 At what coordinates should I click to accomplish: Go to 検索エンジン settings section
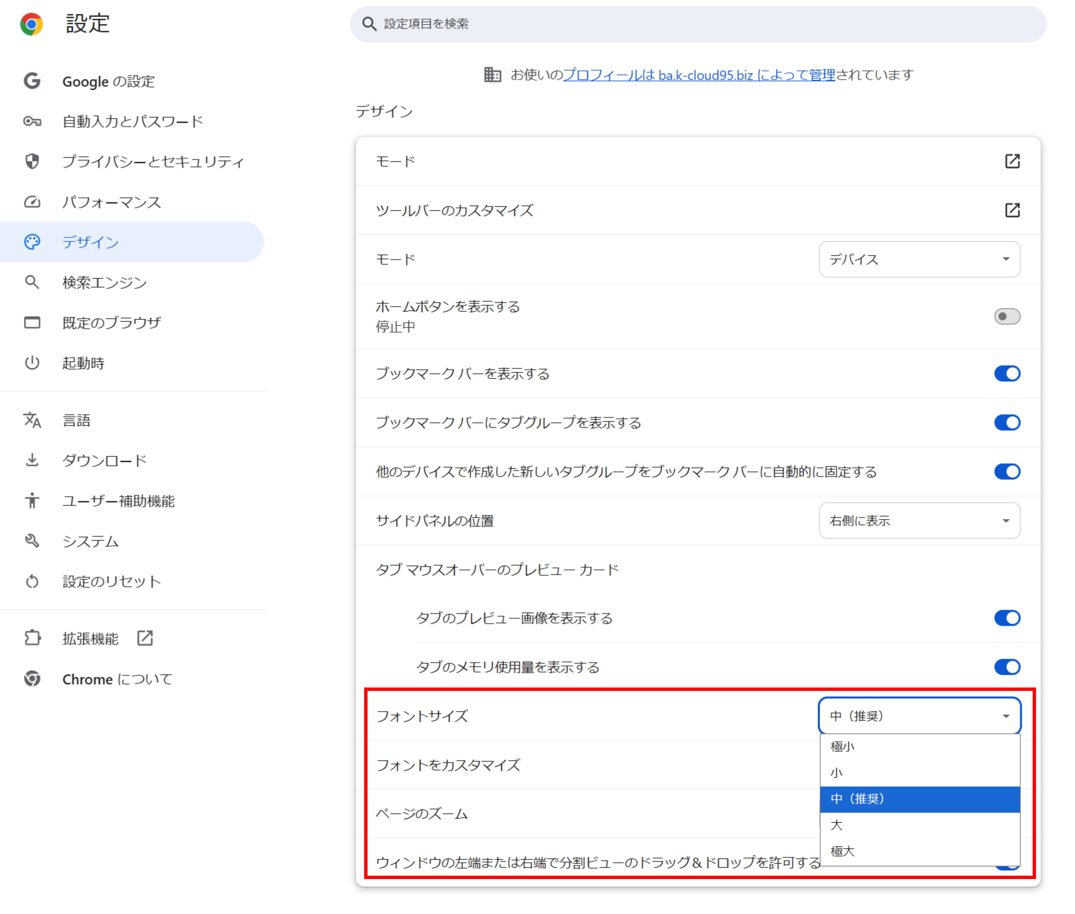105,282
